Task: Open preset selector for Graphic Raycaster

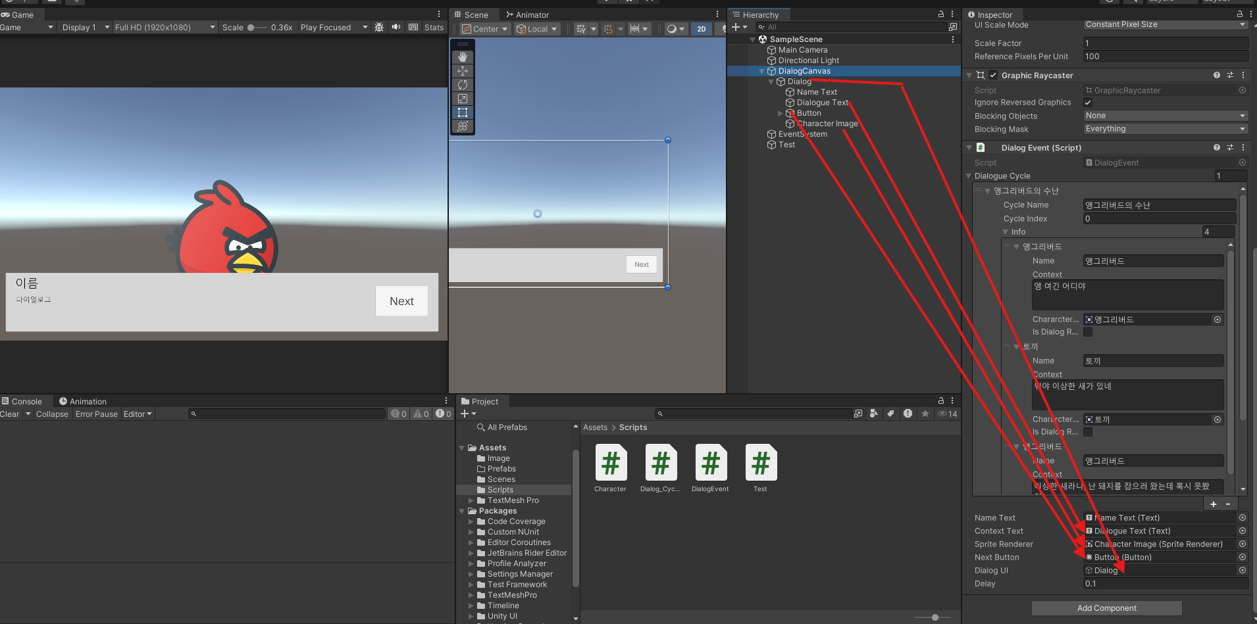Action: coord(1230,76)
